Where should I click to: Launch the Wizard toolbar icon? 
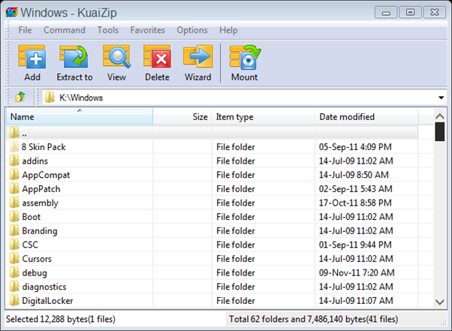pyautogui.click(x=198, y=57)
